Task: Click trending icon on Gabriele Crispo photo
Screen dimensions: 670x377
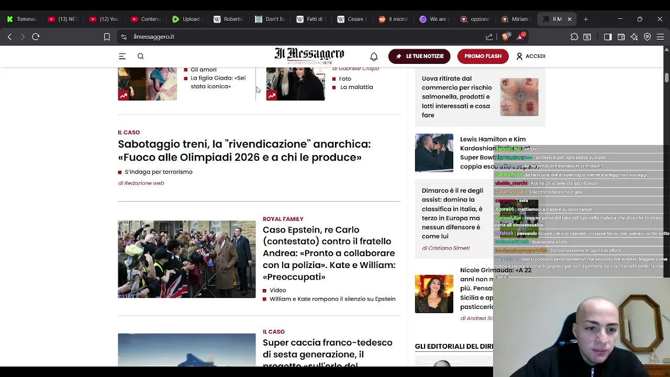Action: 271,95
